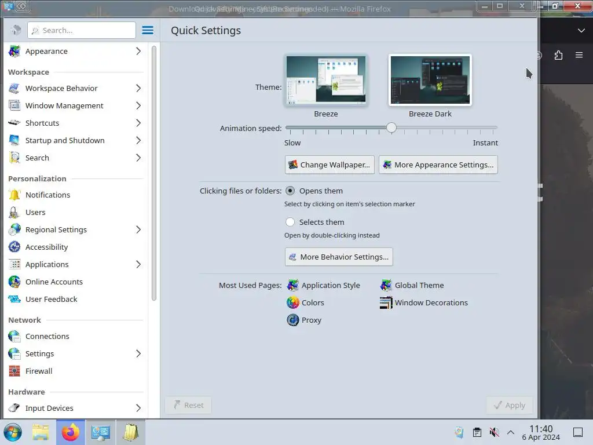
Task: Click the sidebar vertical scrollbar
Action: (154, 173)
